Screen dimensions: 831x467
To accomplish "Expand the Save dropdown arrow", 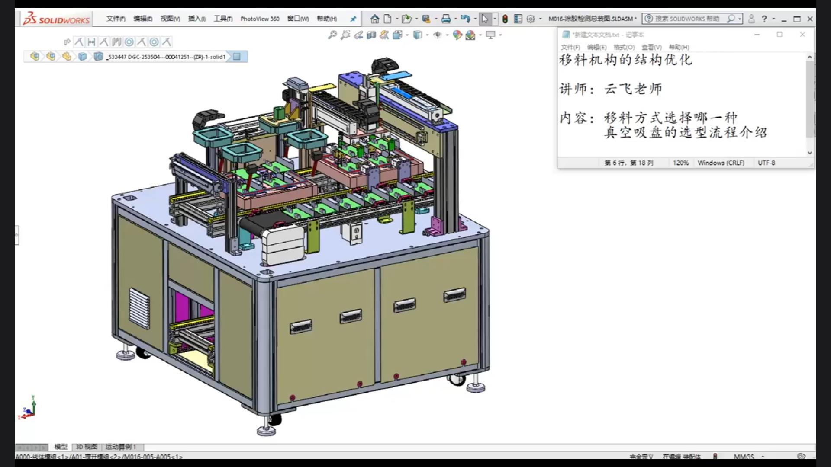I will tap(436, 19).
